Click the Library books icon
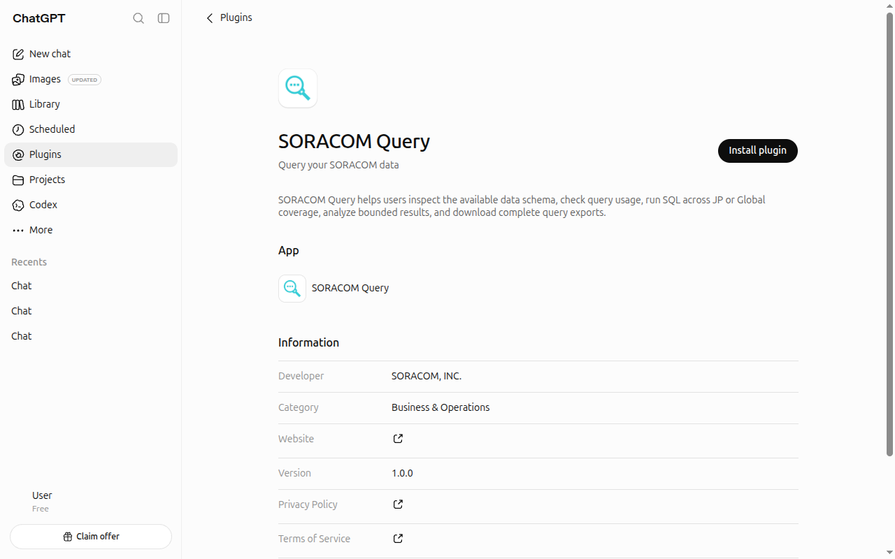 point(18,104)
